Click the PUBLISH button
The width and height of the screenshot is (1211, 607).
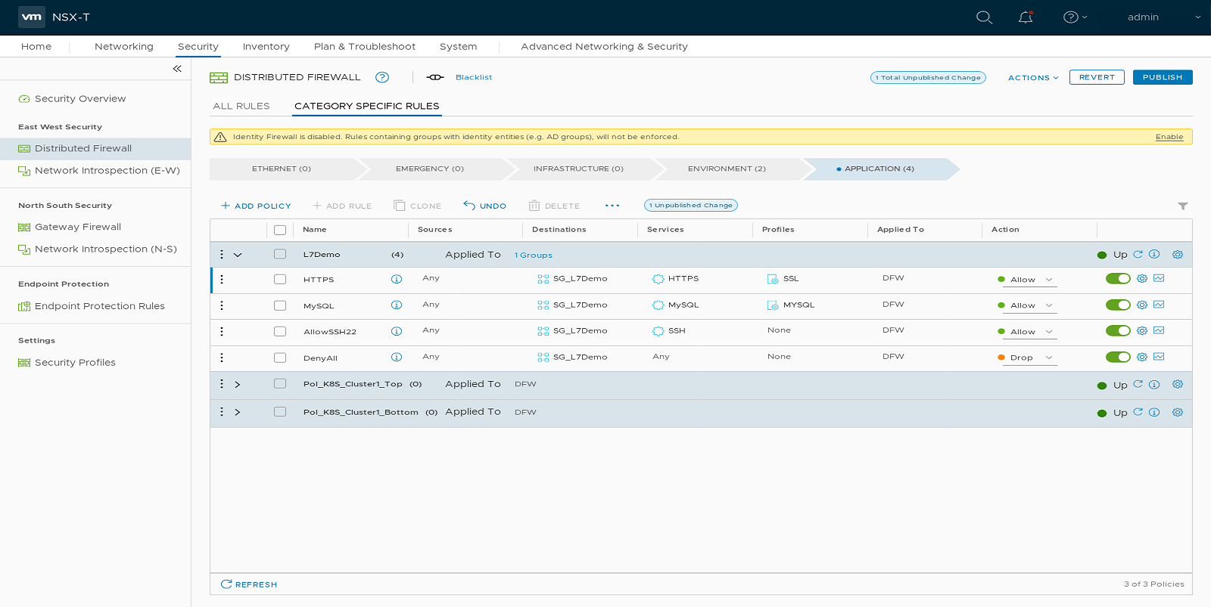[1162, 77]
